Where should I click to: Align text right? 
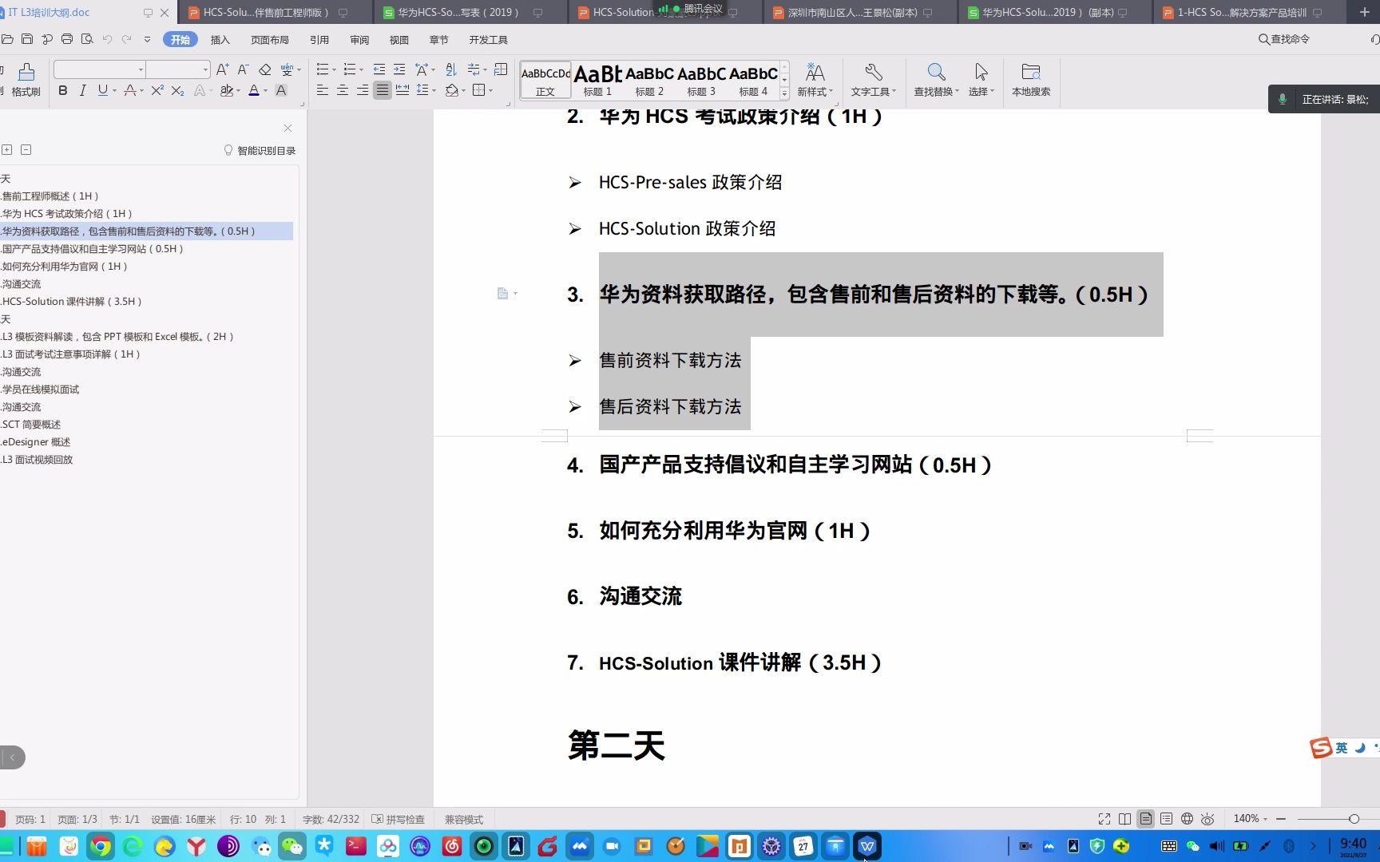click(363, 91)
